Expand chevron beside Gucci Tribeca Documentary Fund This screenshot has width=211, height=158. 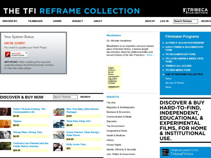pos(163,47)
